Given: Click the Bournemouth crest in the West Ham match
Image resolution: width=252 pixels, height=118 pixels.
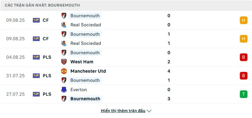Looking at the screenshot, I should pyautogui.click(x=64, y=53).
